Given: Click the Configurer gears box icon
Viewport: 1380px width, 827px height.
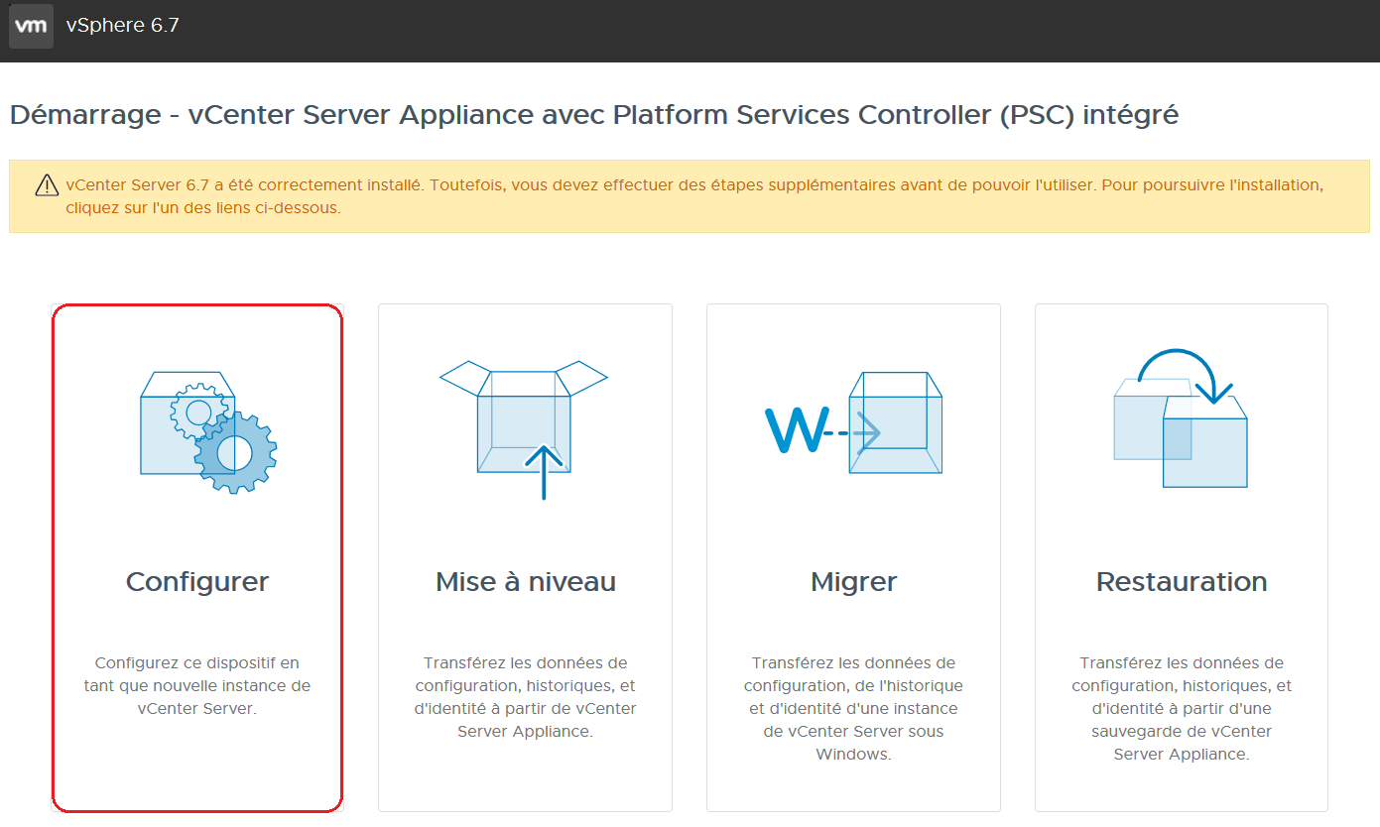Looking at the screenshot, I should coord(208,432).
